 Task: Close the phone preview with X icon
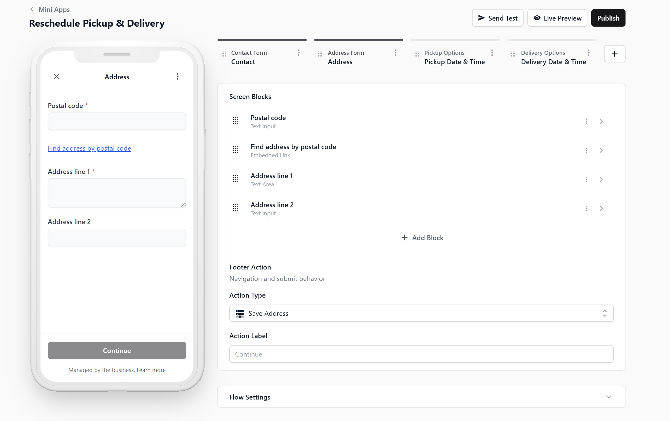[57, 77]
